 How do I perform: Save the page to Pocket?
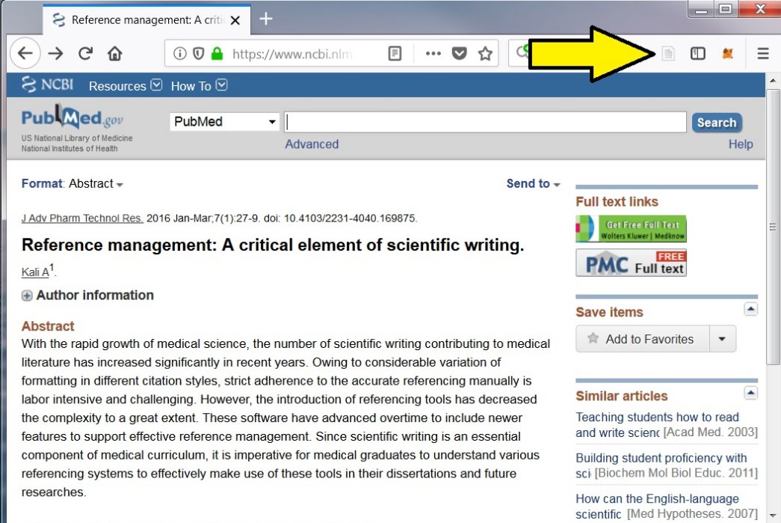(458, 53)
